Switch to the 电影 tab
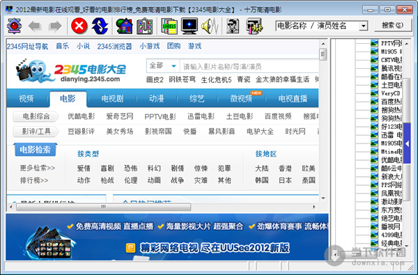The width and height of the screenshot is (418, 275). [x=68, y=99]
